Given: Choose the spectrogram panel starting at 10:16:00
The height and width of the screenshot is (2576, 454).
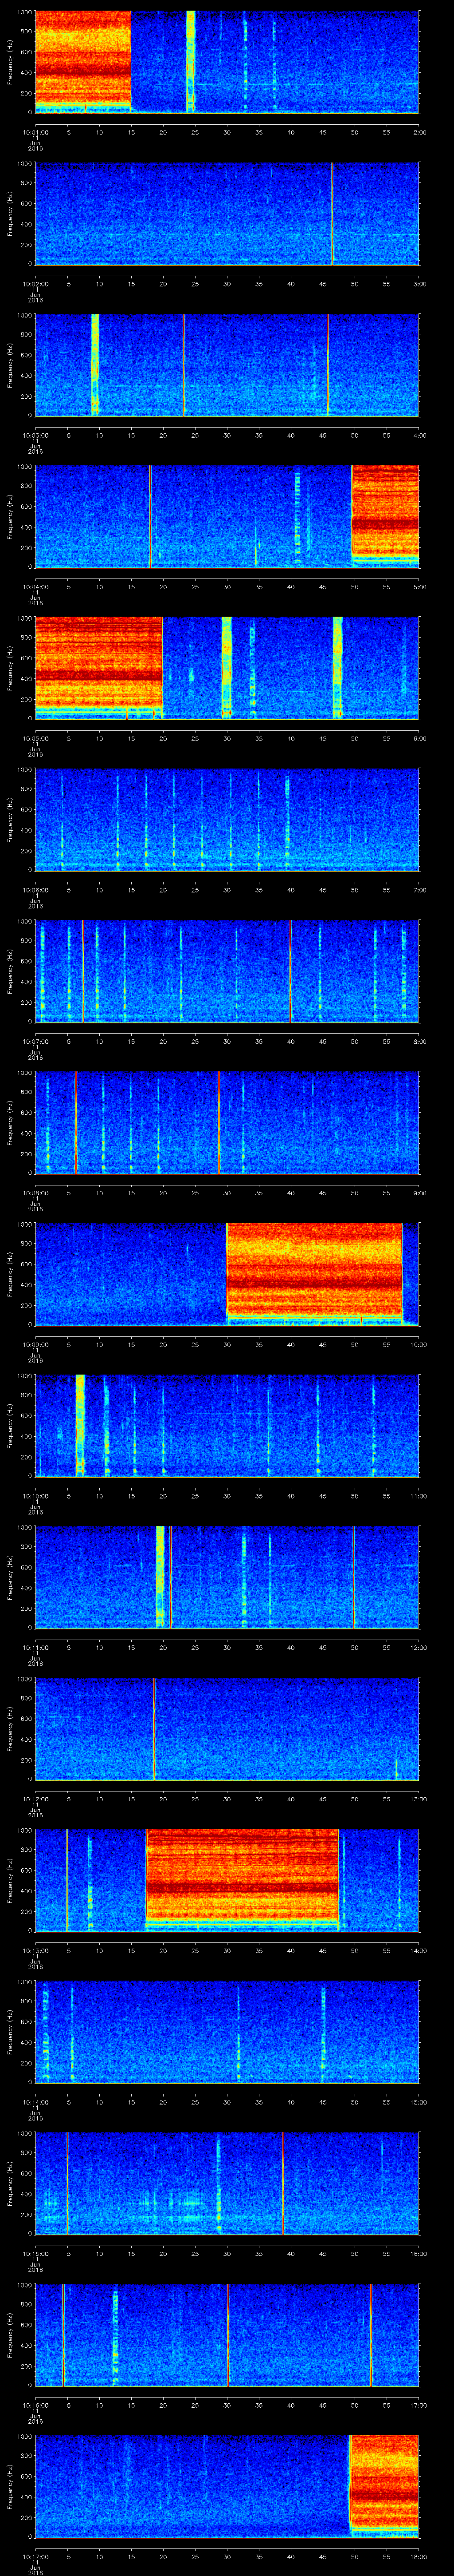Looking at the screenshot, I should click(x=227, y=2335).
